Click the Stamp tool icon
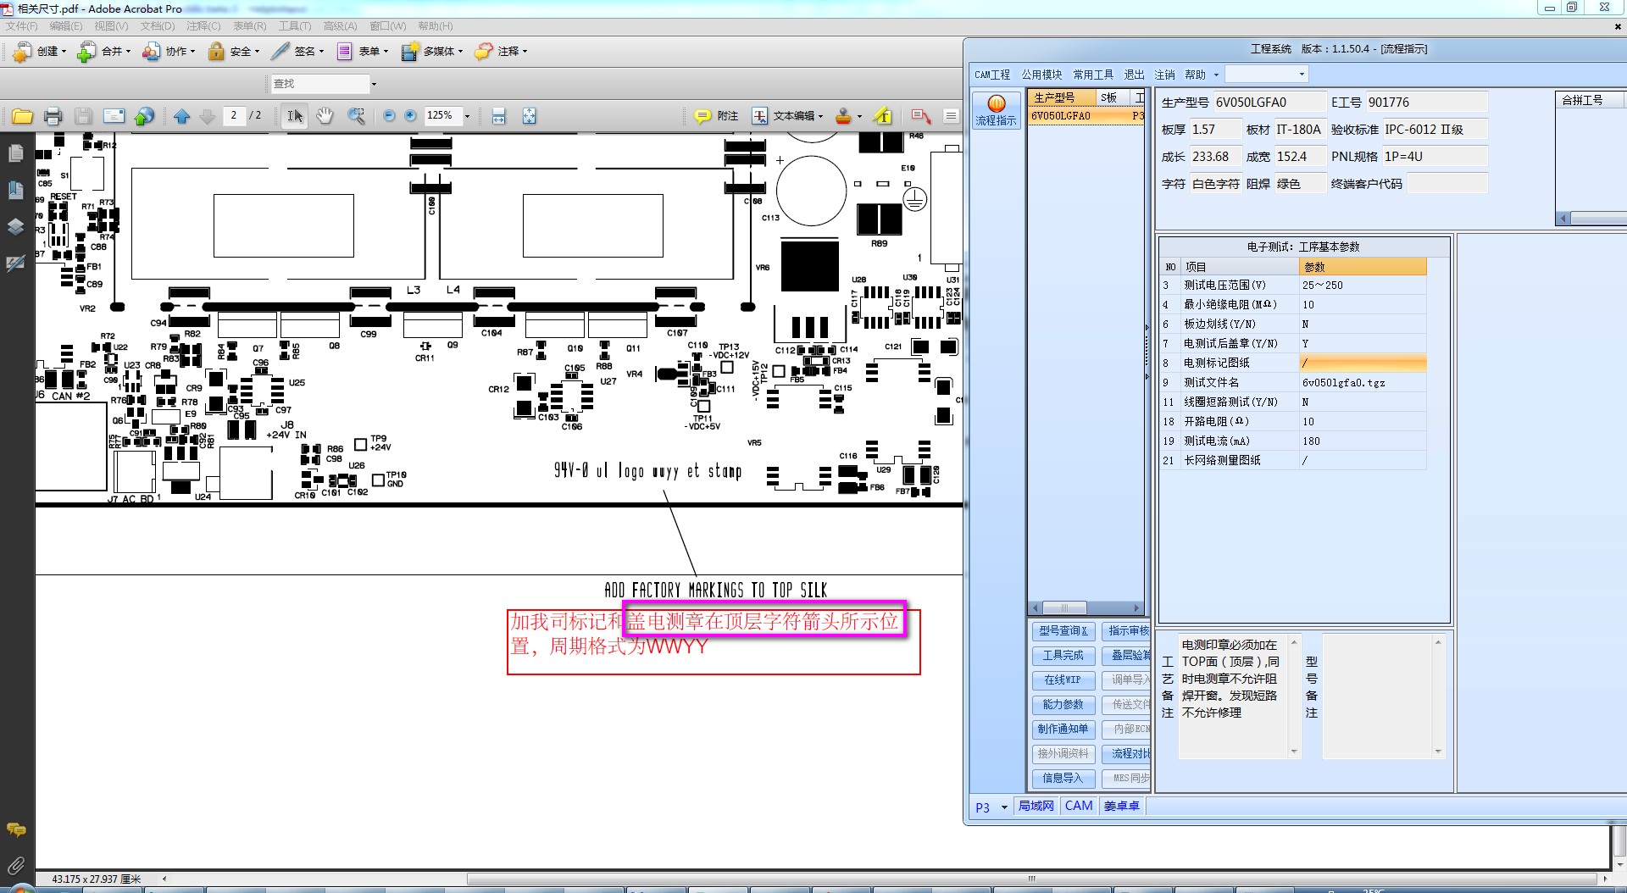The height and width of the screenshot is (893, 1627). (843, 116)
